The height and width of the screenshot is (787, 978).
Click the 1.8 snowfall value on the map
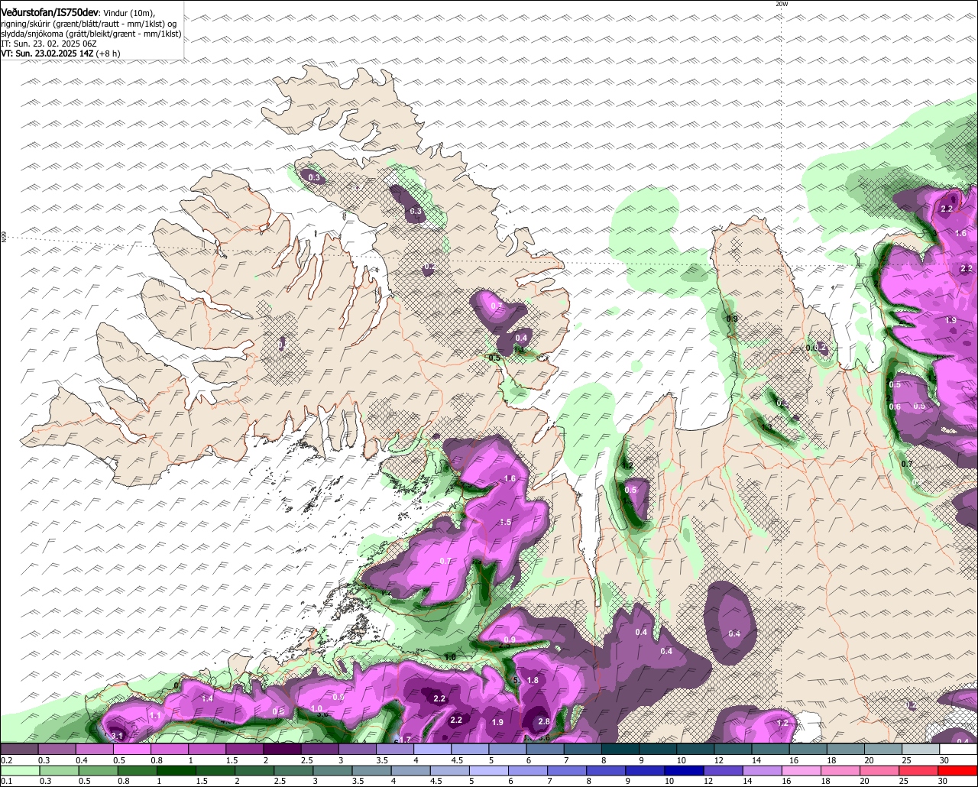click(533, 681)
